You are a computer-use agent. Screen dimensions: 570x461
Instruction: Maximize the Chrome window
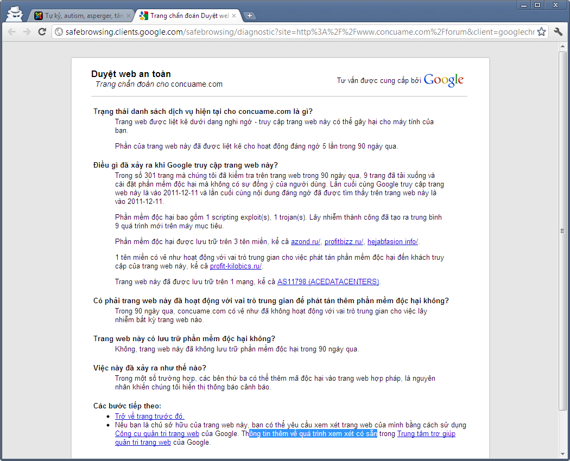pos(537,5)
